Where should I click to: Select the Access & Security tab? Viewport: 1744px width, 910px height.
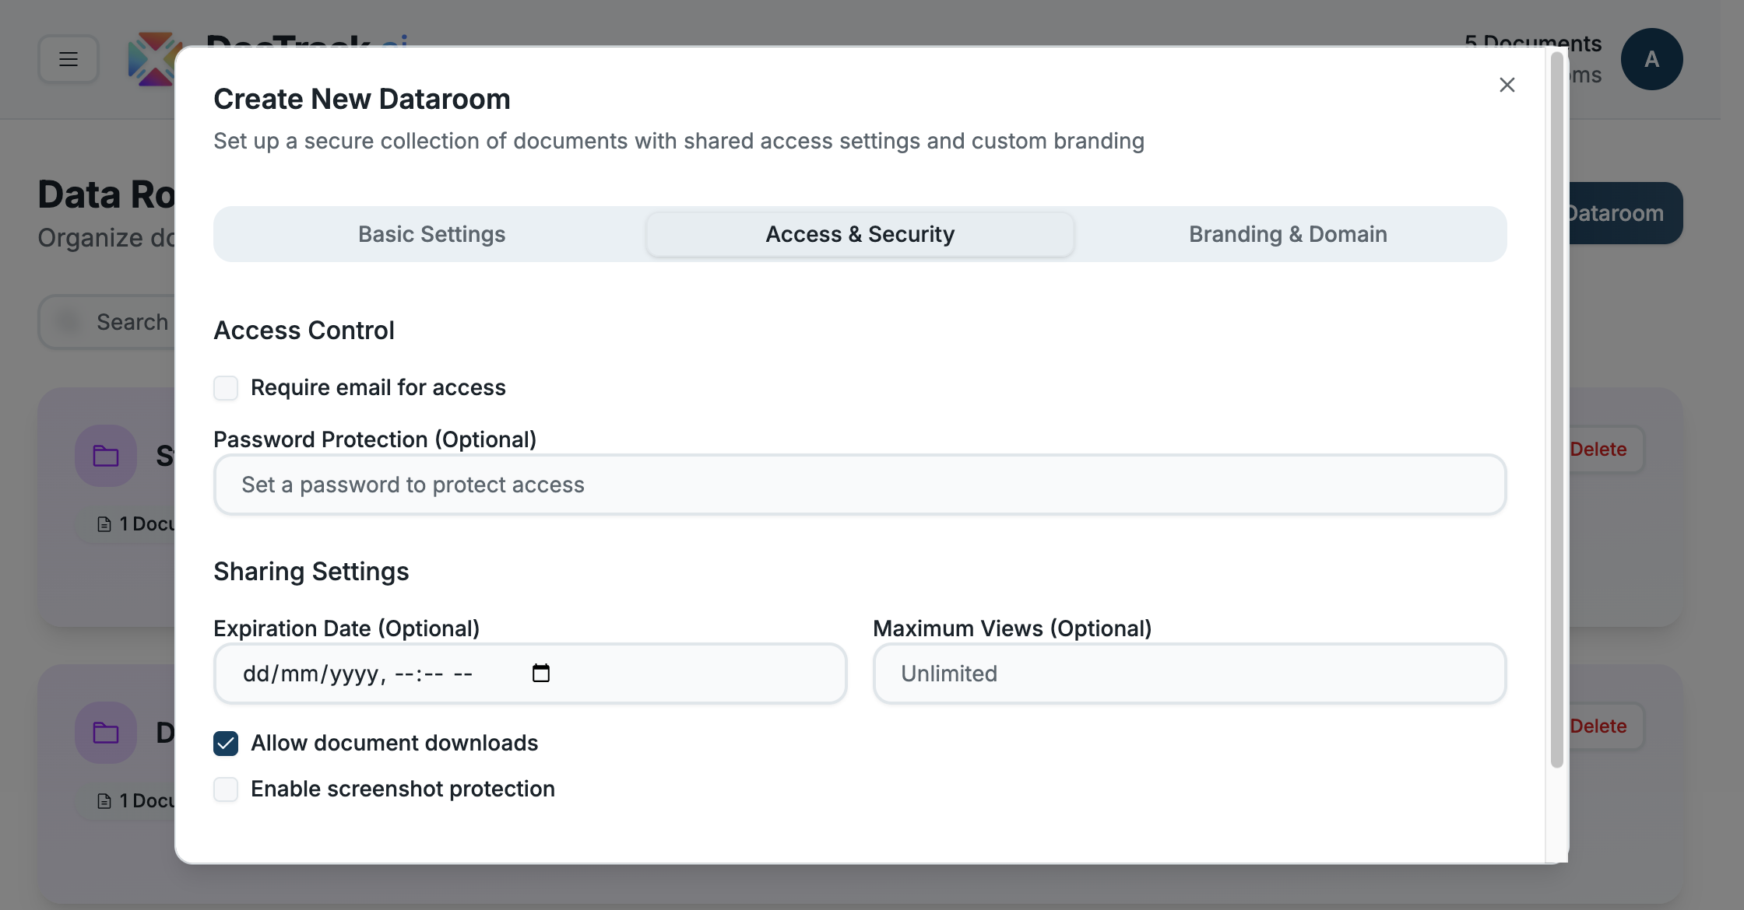pos(860,234)
